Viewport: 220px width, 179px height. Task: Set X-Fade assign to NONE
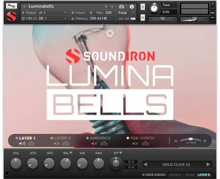click(x=190, y=175)
